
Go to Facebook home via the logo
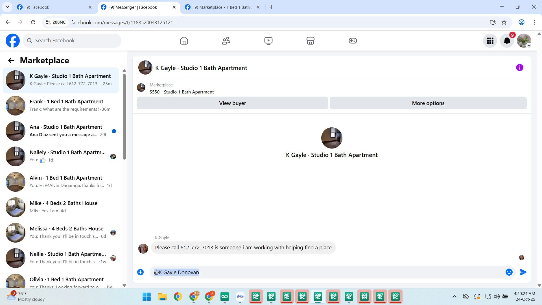click(13, 41)
